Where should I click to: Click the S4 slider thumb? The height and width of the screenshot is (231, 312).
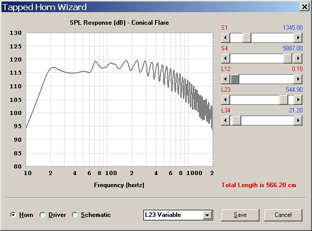(288, 59)
